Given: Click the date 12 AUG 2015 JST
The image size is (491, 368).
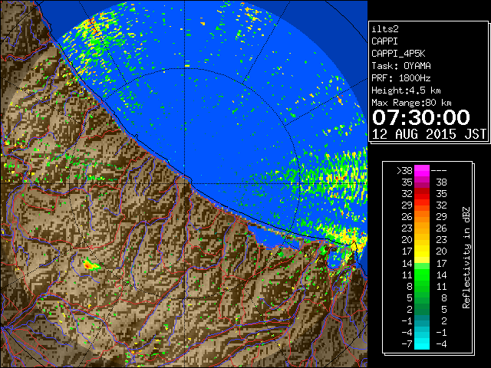Looking at the screenshot, I should pos(429,134).
